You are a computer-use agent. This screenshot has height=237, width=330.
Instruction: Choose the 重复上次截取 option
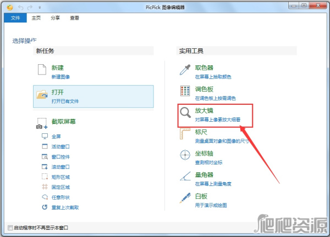65,207
